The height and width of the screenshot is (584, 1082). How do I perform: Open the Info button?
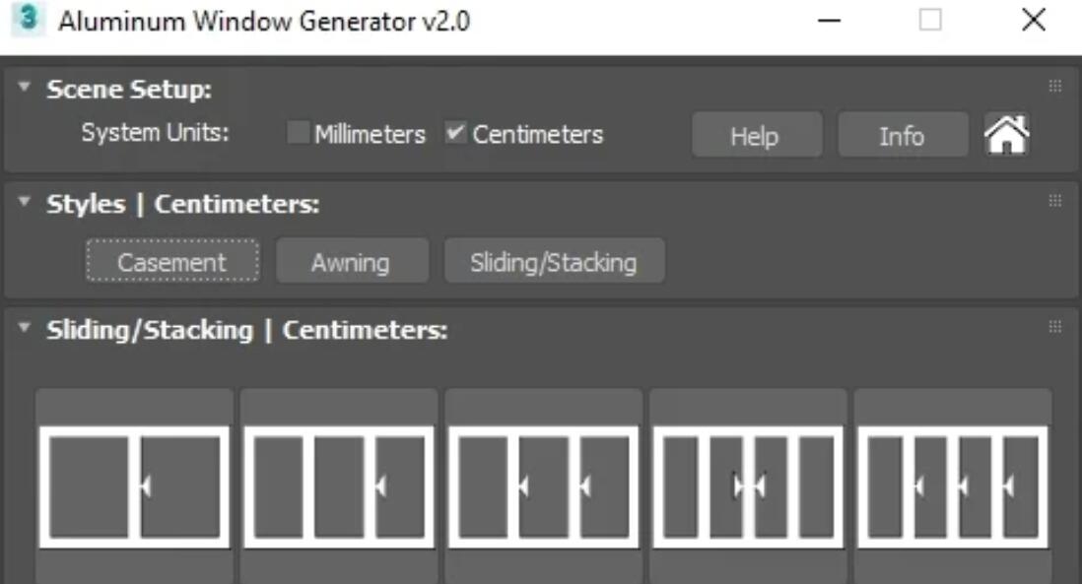(x=902, y=136)
